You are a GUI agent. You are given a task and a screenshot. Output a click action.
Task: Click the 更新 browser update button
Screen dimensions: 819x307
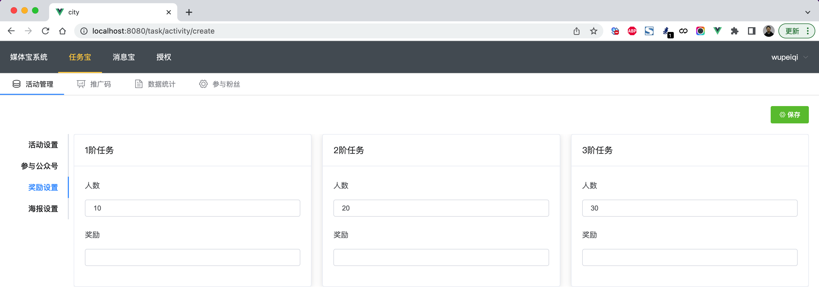pyautogui.click(x=792, y=31)
